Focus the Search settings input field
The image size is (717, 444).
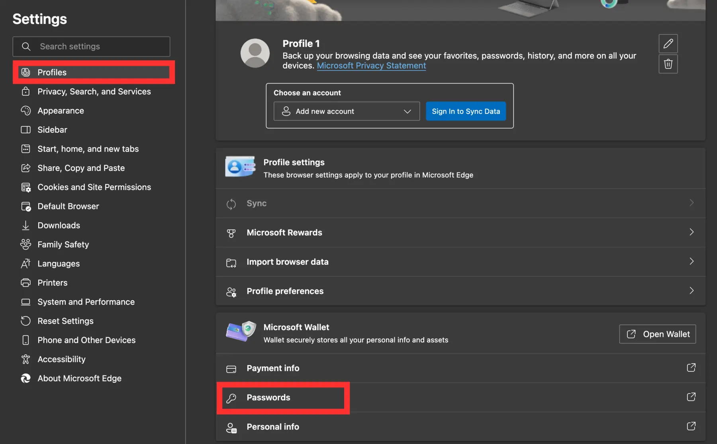(91, 47)
